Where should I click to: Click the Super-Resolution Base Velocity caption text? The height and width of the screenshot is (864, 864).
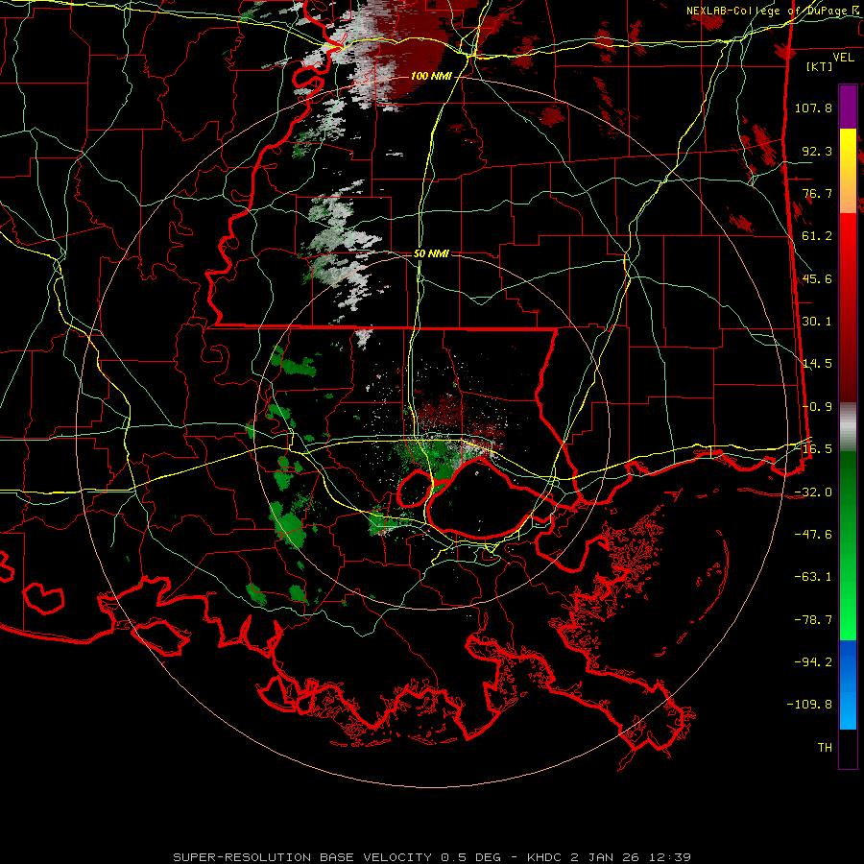tap(432, 857)
